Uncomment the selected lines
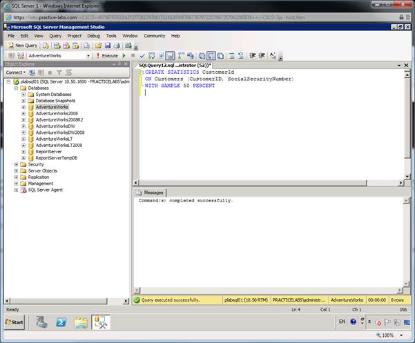Viewport: 415px width, 343px height. coord(240,55)
